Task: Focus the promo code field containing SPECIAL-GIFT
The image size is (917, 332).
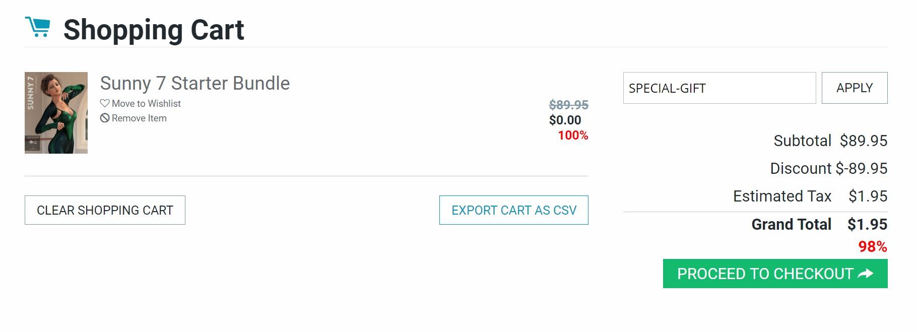Action: tap(719, 88)
